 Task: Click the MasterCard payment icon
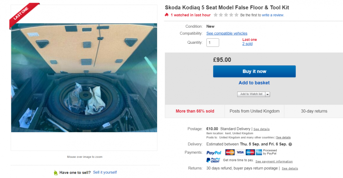[230, 152]
